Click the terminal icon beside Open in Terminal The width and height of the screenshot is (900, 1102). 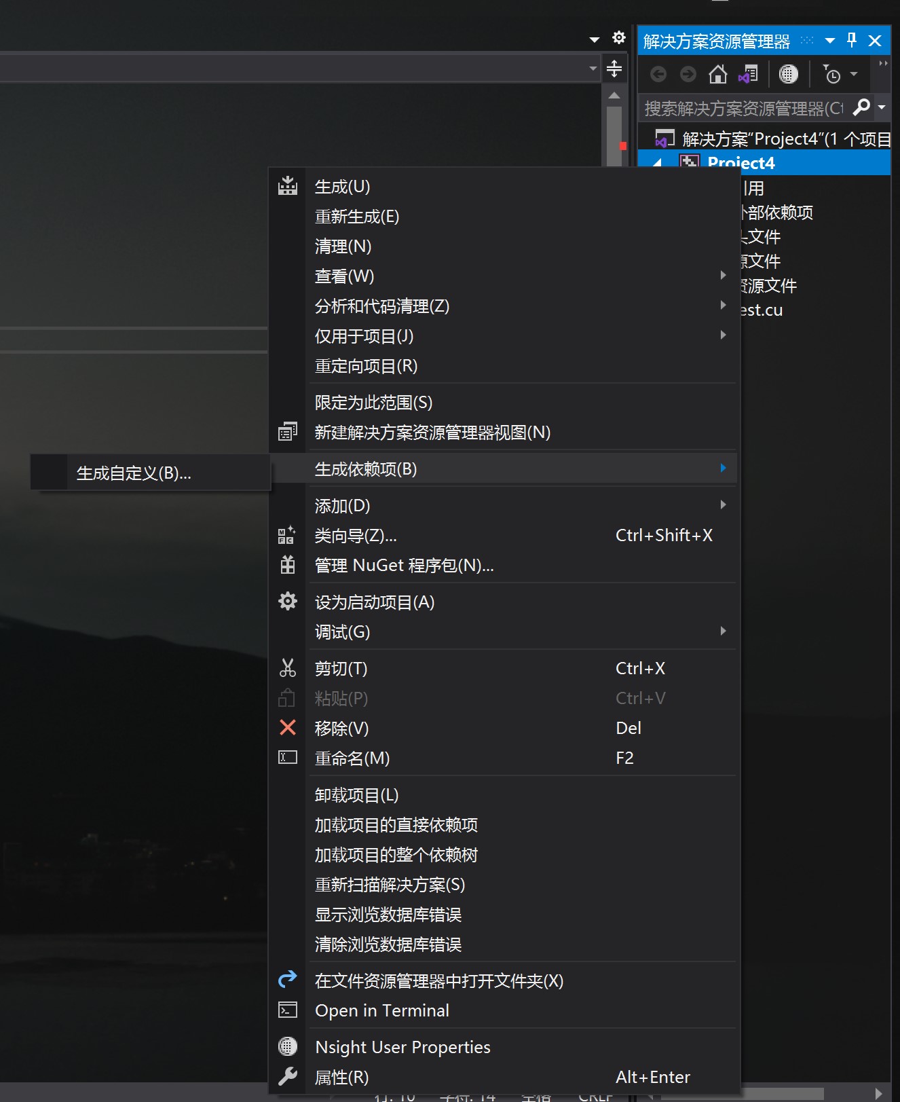click(288, 1010)
